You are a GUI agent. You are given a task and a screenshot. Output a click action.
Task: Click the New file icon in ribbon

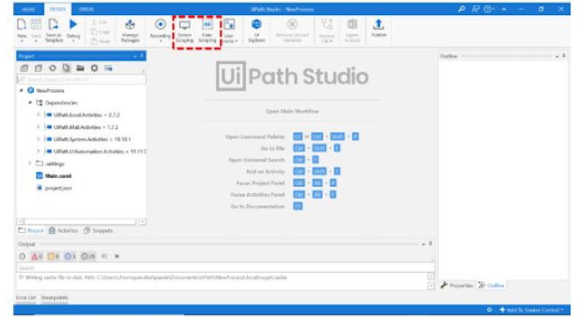22,25
